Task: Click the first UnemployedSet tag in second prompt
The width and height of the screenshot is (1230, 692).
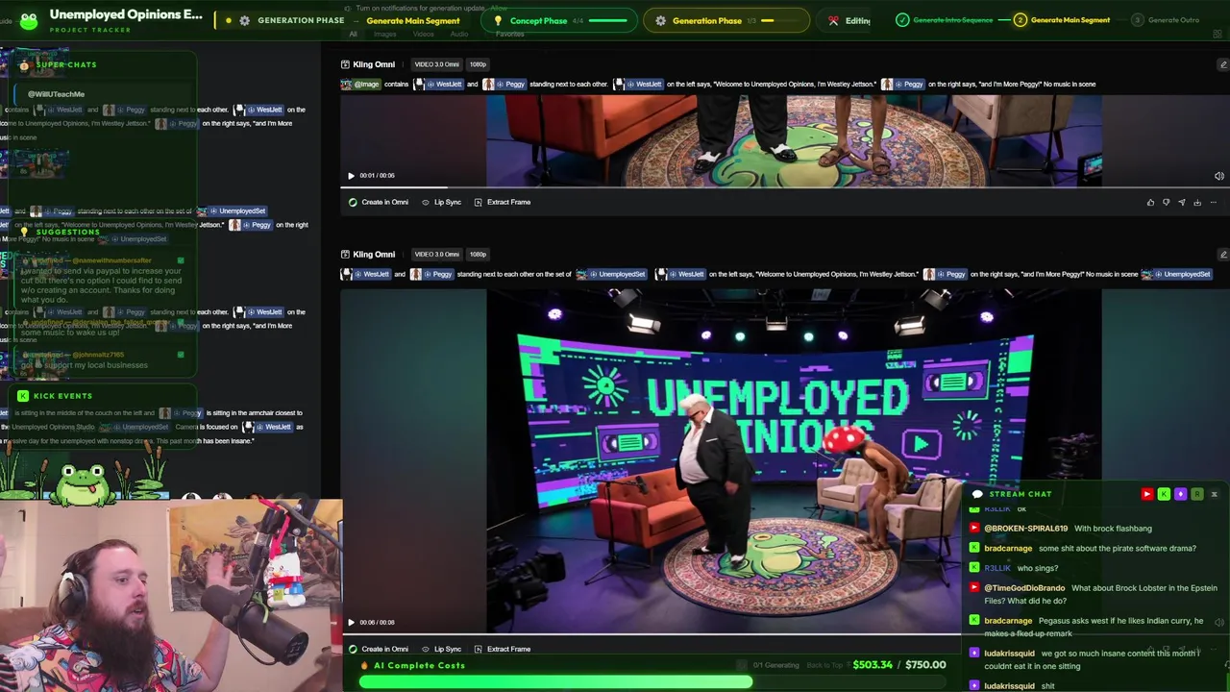Action: (x=611, y=275)
